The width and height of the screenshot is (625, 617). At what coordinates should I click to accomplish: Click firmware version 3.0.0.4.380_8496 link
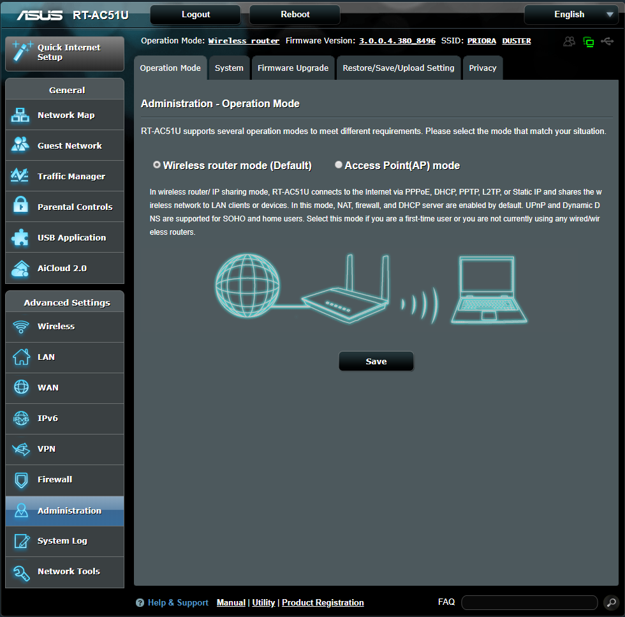pyautogui.click(x=397, y=41)
